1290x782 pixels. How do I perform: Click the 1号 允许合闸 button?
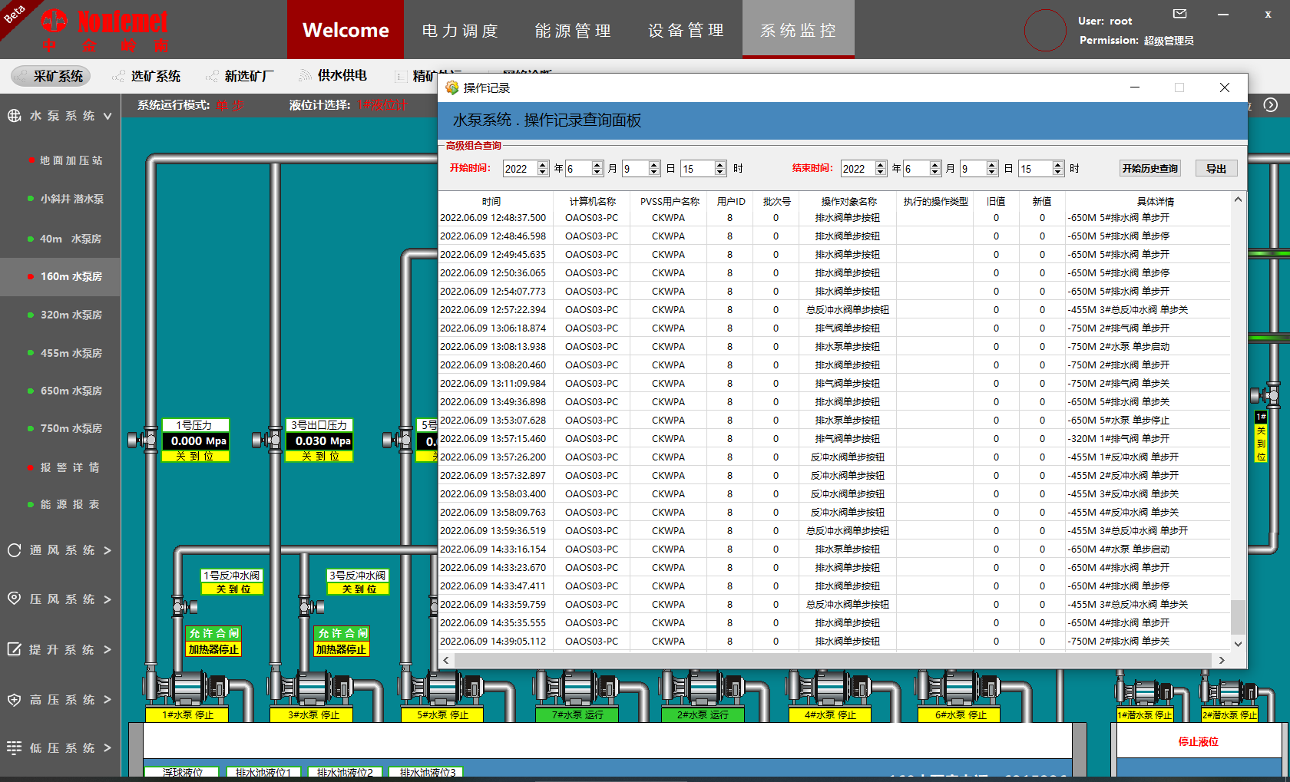214,633
